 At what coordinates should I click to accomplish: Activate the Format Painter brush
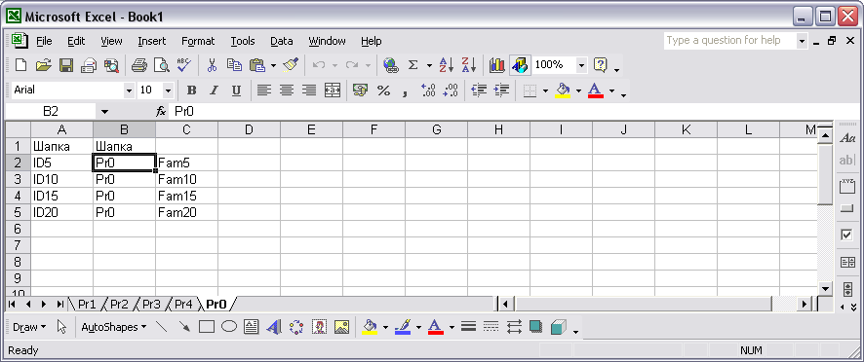[291, 65]
